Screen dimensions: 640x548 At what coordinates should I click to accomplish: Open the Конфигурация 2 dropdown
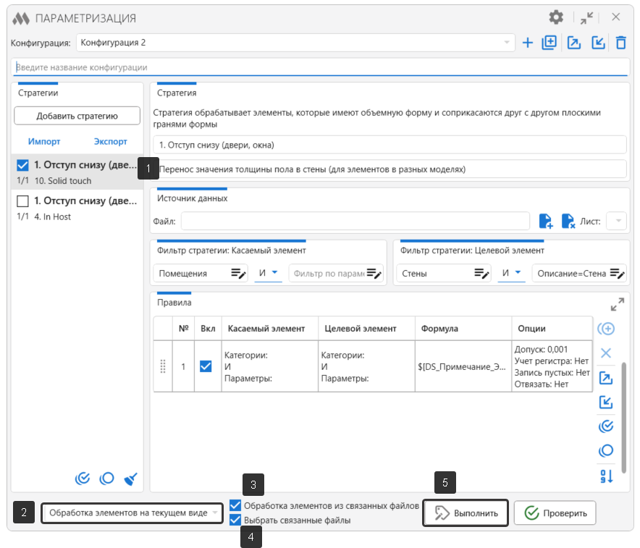point(295,43)
